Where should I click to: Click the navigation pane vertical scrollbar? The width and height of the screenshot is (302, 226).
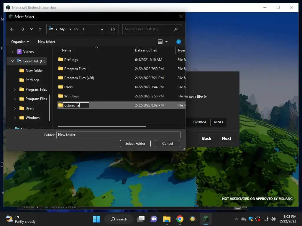(x=50, y=108)
